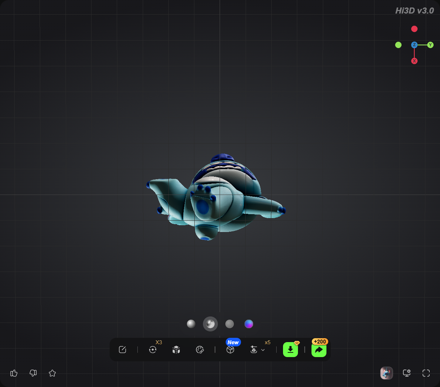Click the 3D model in the viewport
The image size is (440, 387).
[216, 197]
